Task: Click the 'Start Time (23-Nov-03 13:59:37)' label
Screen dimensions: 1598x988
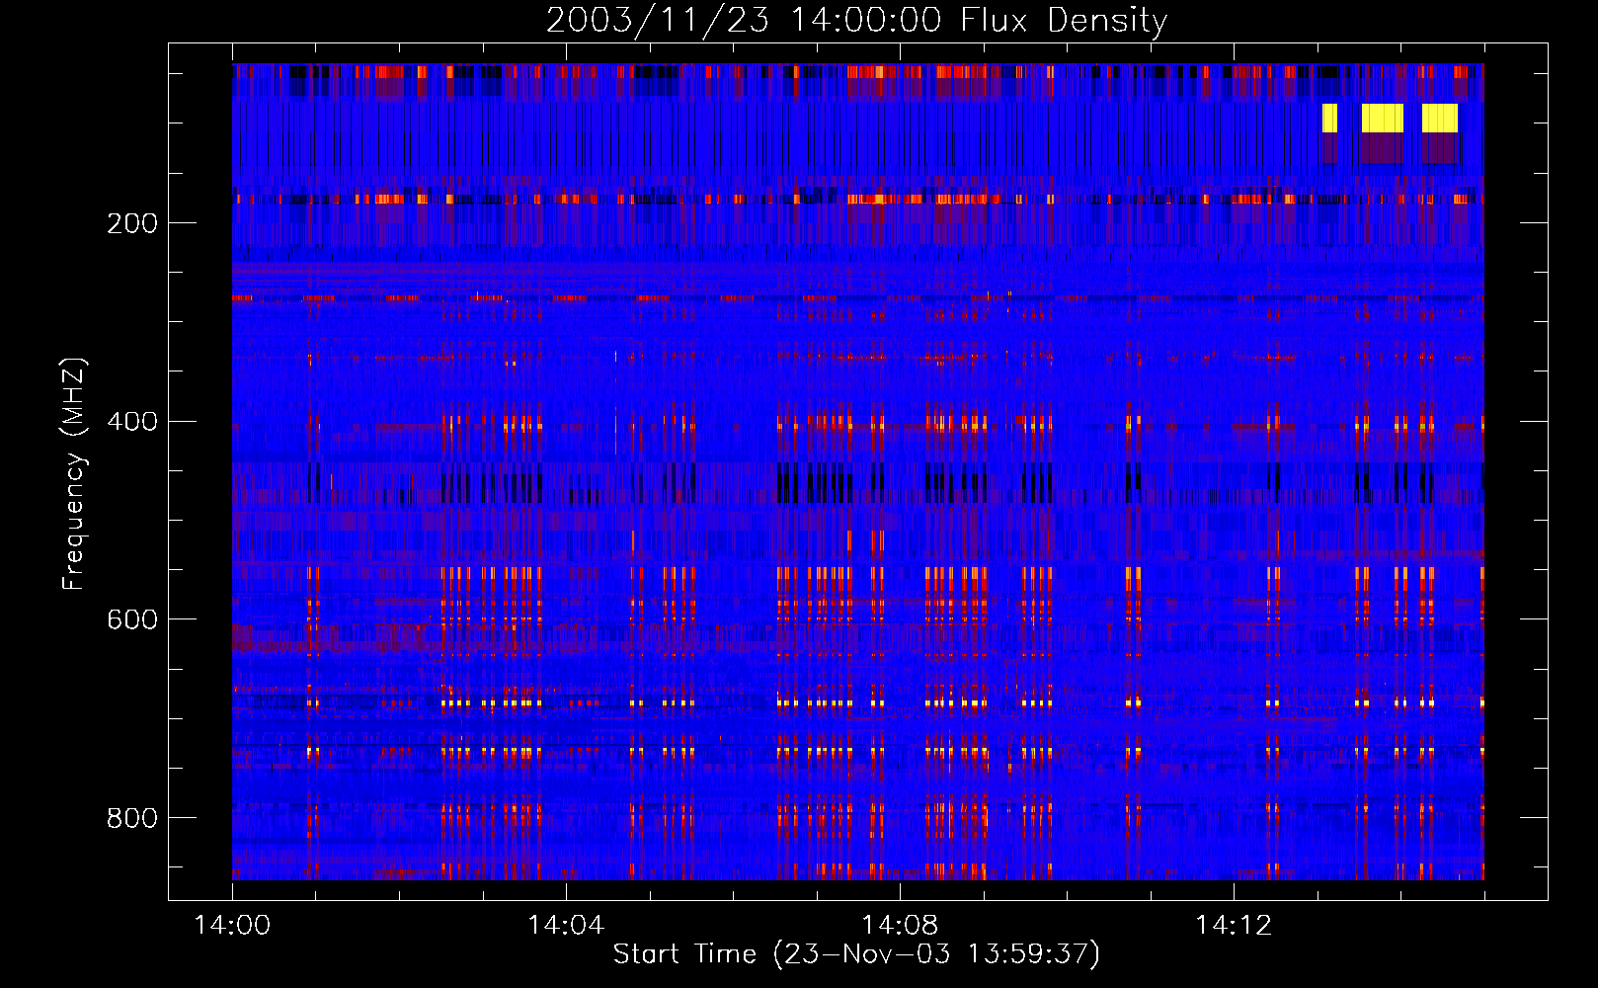Action: coord(856,954)
